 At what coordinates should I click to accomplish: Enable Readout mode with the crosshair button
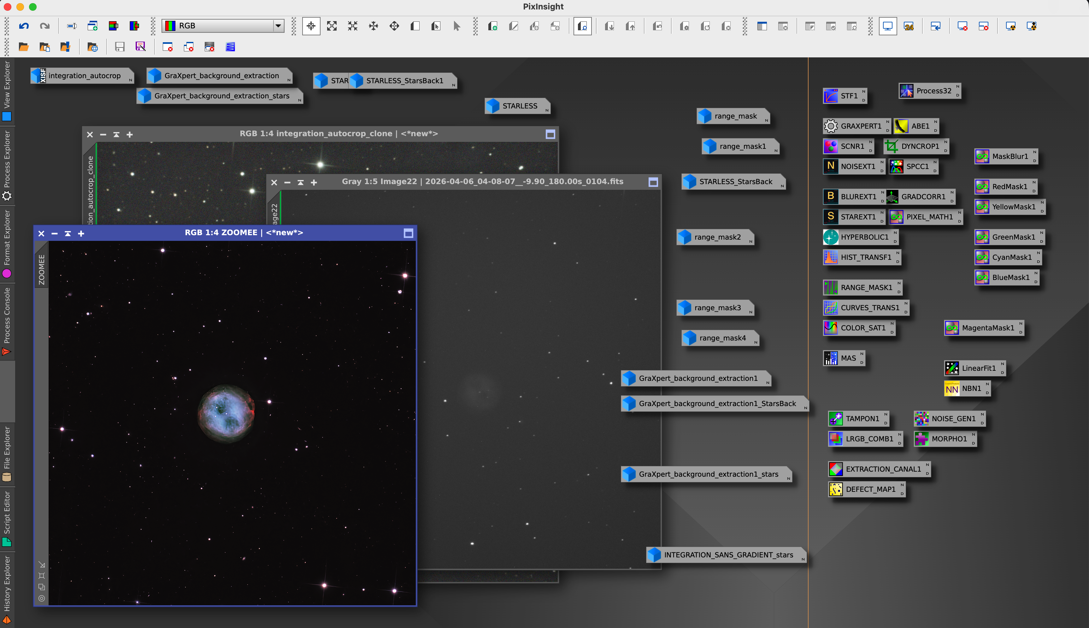pos(311,26)
